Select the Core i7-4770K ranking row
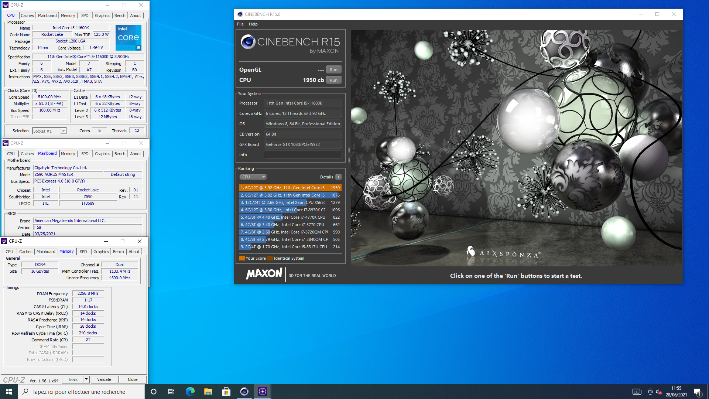 290,217
